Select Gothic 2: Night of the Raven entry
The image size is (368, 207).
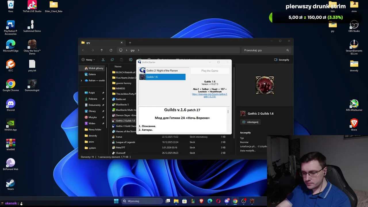[x=162, y=70]
